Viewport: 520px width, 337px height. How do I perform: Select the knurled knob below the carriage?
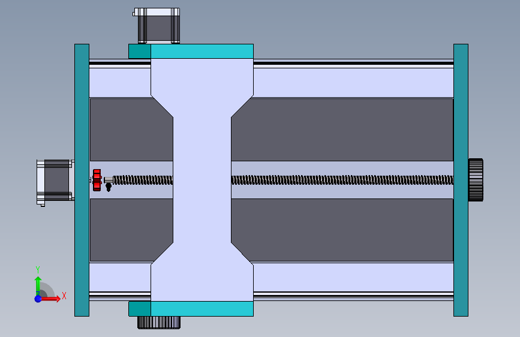[159, 323]
